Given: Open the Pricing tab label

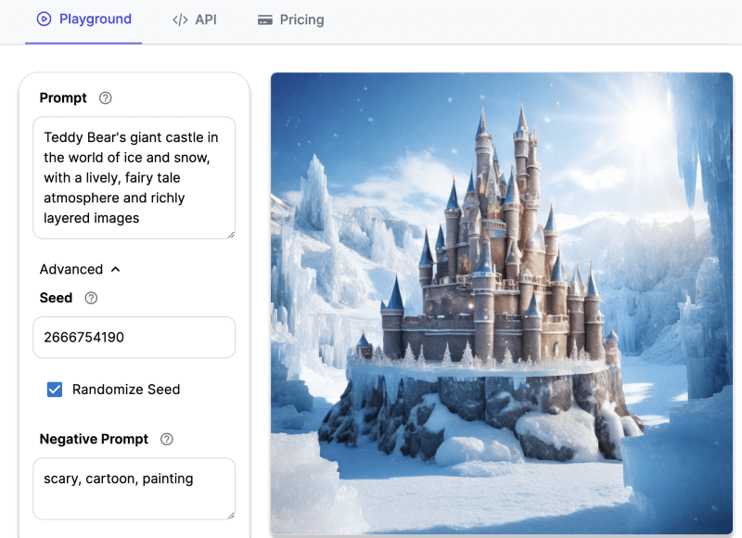Looking at the screenshot, I should (x=302, y=19).
